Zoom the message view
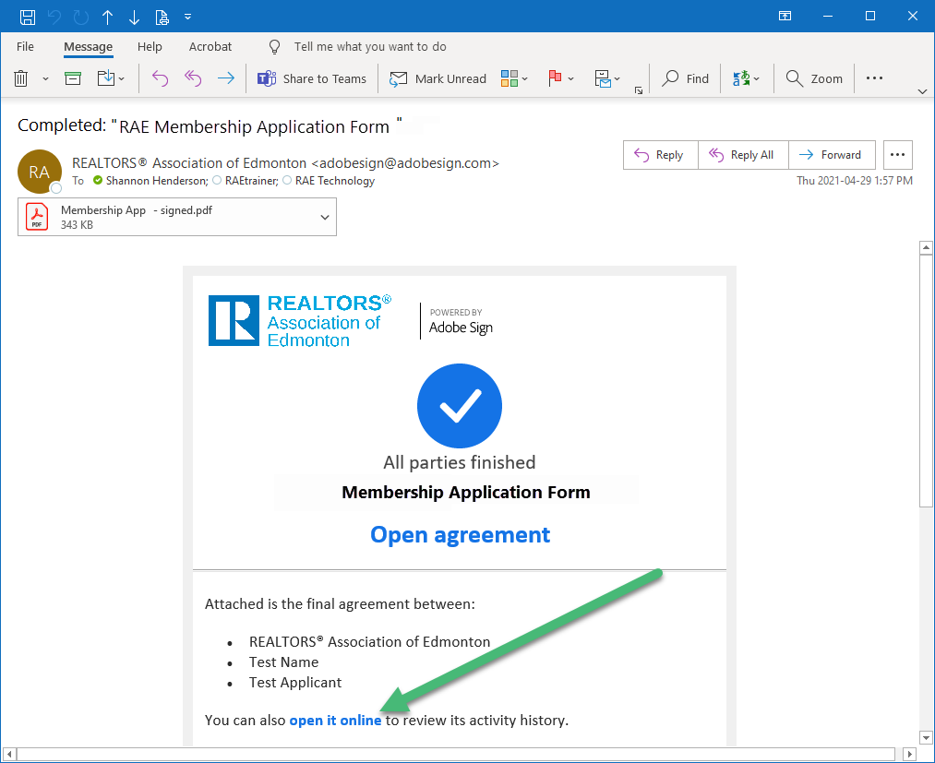935x763 pixels. click(814, 78)
